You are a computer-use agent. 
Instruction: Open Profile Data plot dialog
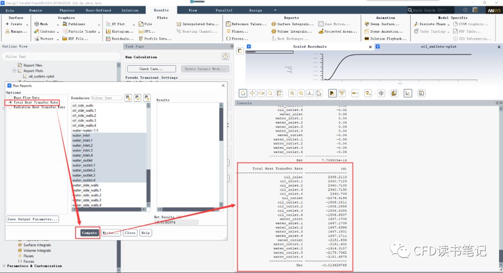pos(155,39)
